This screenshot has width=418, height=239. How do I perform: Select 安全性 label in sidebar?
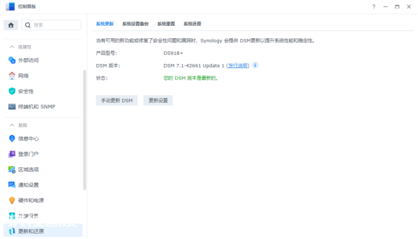pyautogui.click(x=26, y=91)
